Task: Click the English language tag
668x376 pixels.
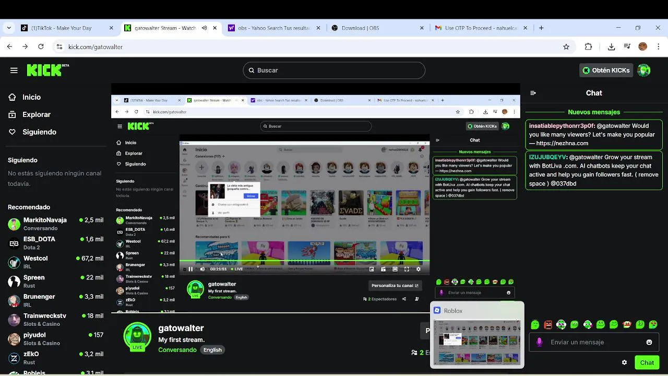Action: pos(212,350)
